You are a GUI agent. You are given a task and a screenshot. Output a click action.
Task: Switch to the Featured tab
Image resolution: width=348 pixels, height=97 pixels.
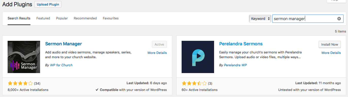coord(43,18)
